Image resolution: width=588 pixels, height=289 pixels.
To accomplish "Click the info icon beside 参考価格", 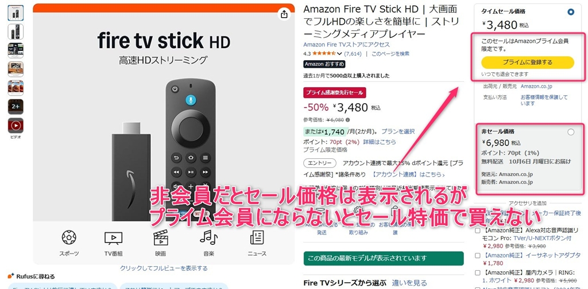I will (x=347, y=120).
